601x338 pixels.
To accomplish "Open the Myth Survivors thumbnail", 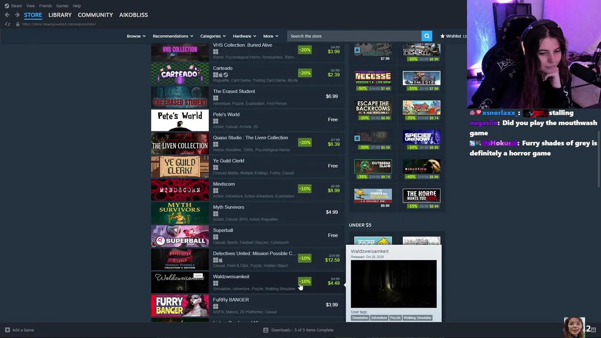I will pyautogui.click(x=180, y=213).
